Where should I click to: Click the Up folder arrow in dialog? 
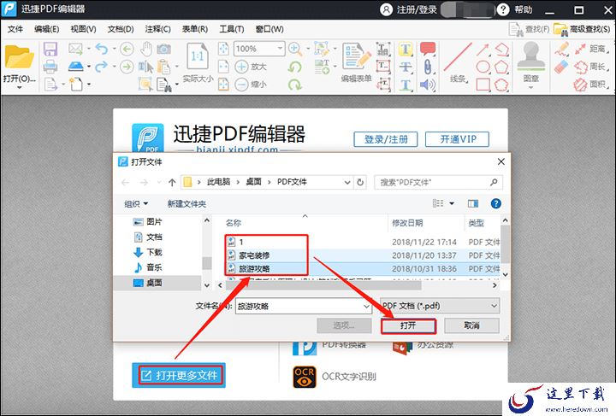172,182
